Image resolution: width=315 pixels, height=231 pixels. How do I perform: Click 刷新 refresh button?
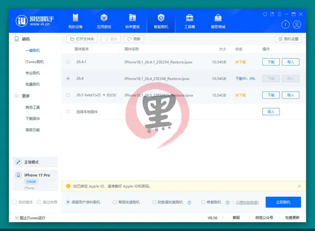coord(134,39)
